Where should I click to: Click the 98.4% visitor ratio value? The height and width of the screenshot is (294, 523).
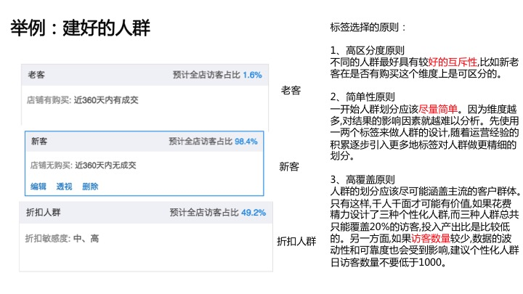click(x=246, y=142)
